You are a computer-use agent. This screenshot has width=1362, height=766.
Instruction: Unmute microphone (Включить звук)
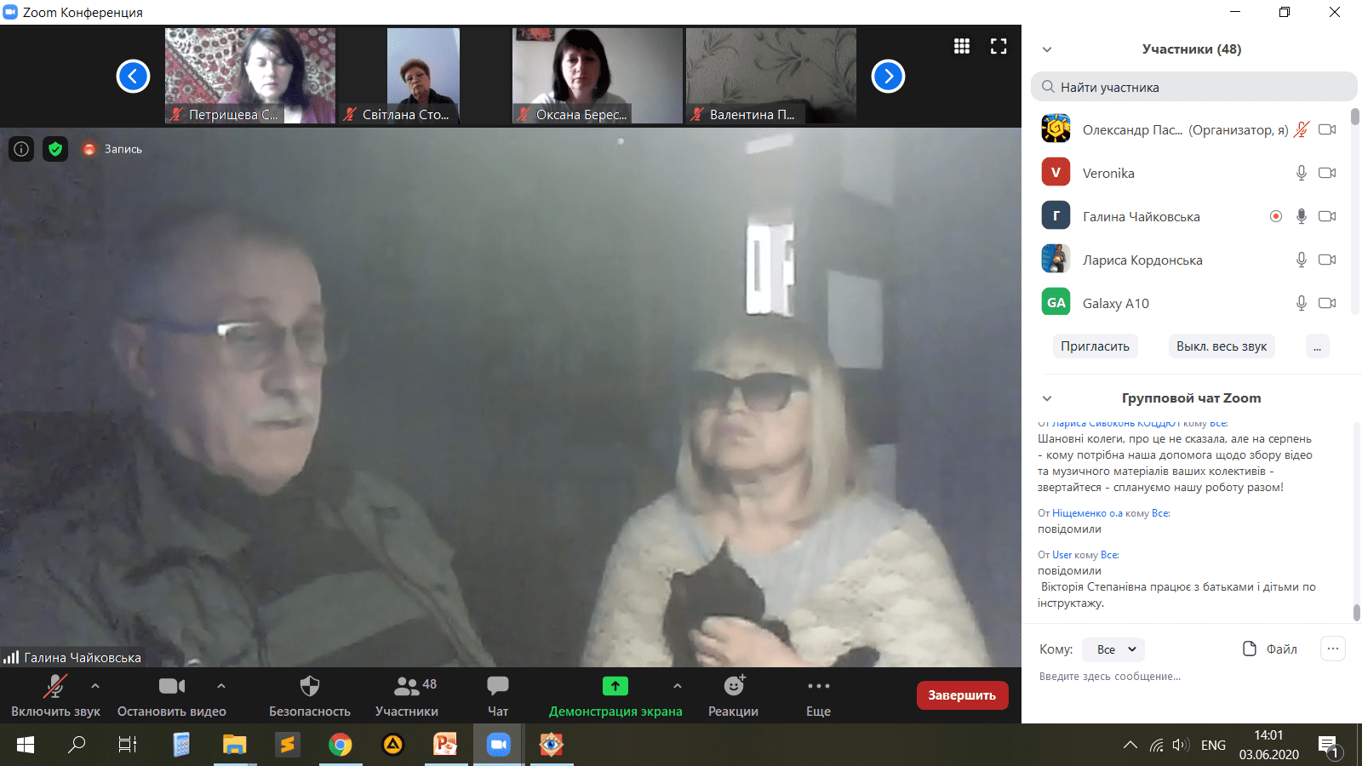[x=55, y=696]
